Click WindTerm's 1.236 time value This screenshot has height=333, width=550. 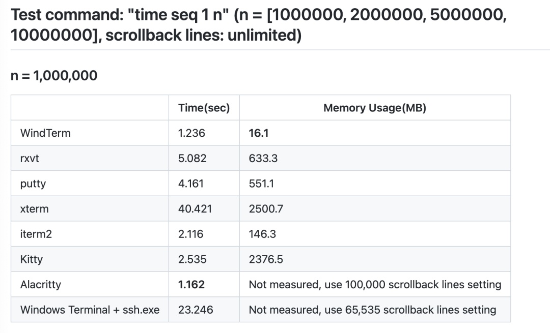click(x=191, y=133)
